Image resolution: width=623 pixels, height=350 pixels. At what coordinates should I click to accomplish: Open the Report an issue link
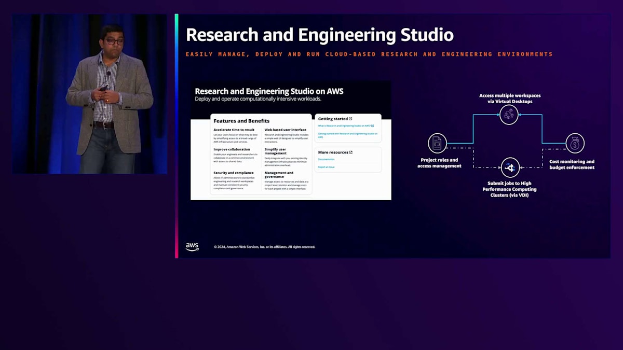point(327,167)
